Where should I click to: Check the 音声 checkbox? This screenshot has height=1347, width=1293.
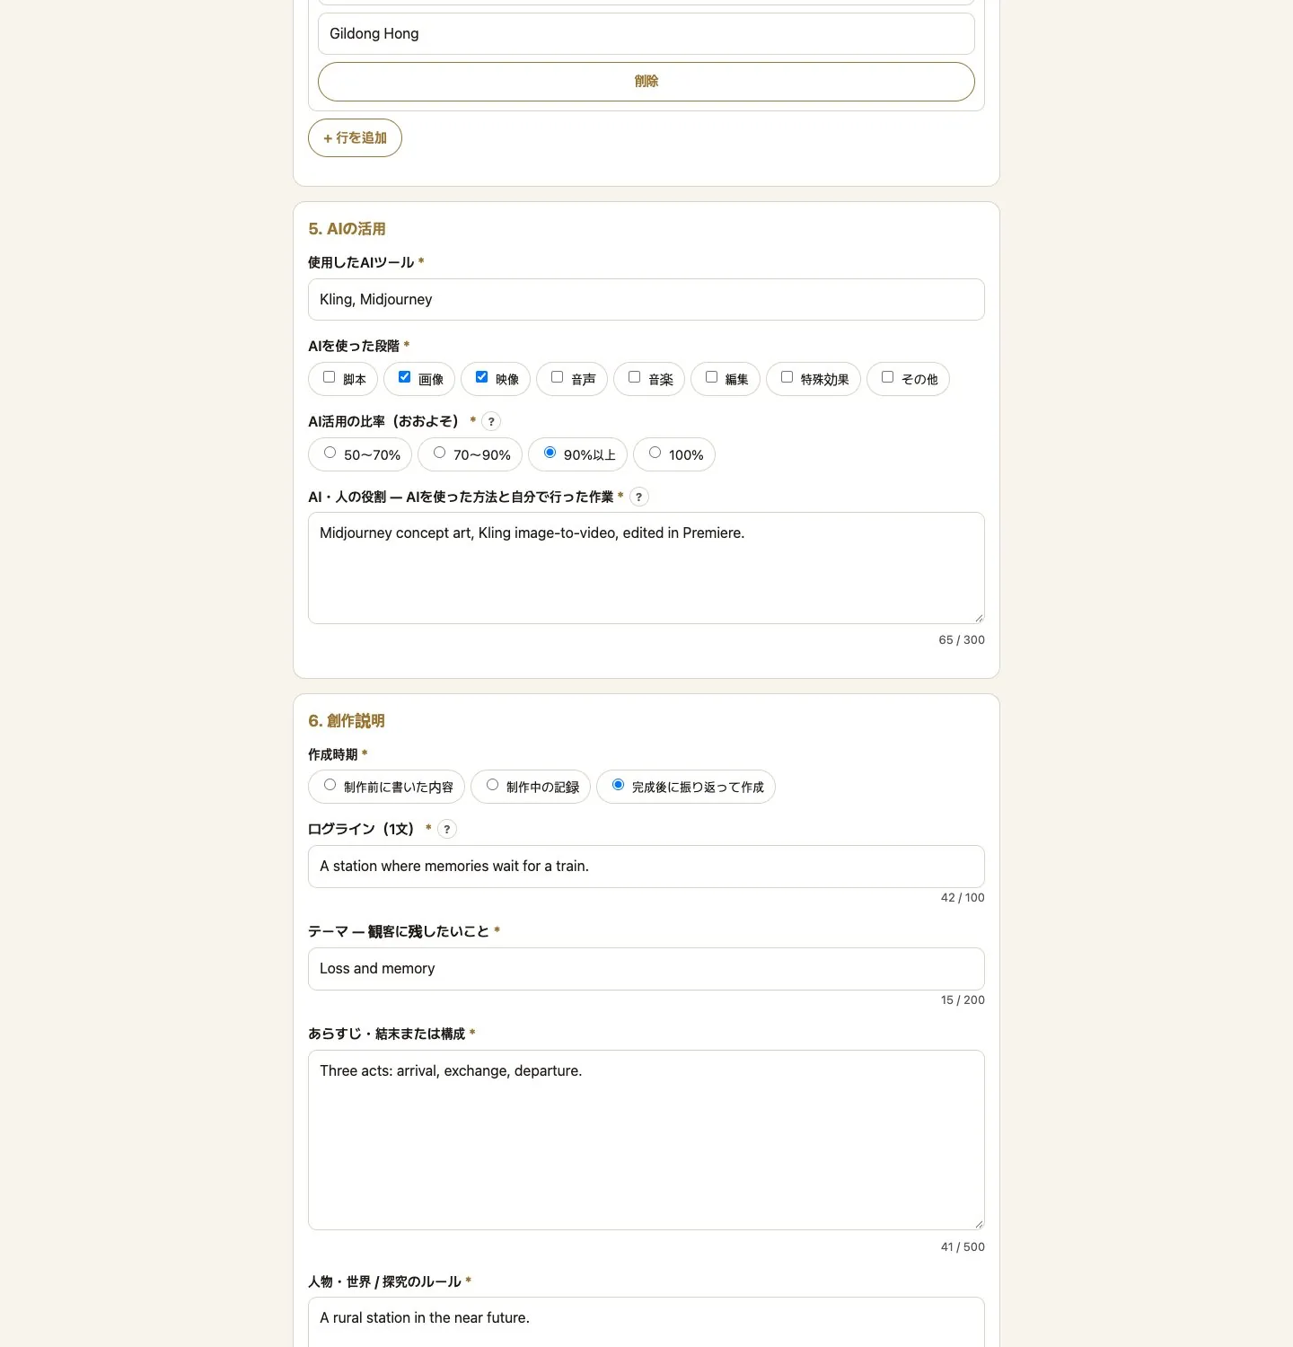(x=558, y=377)
